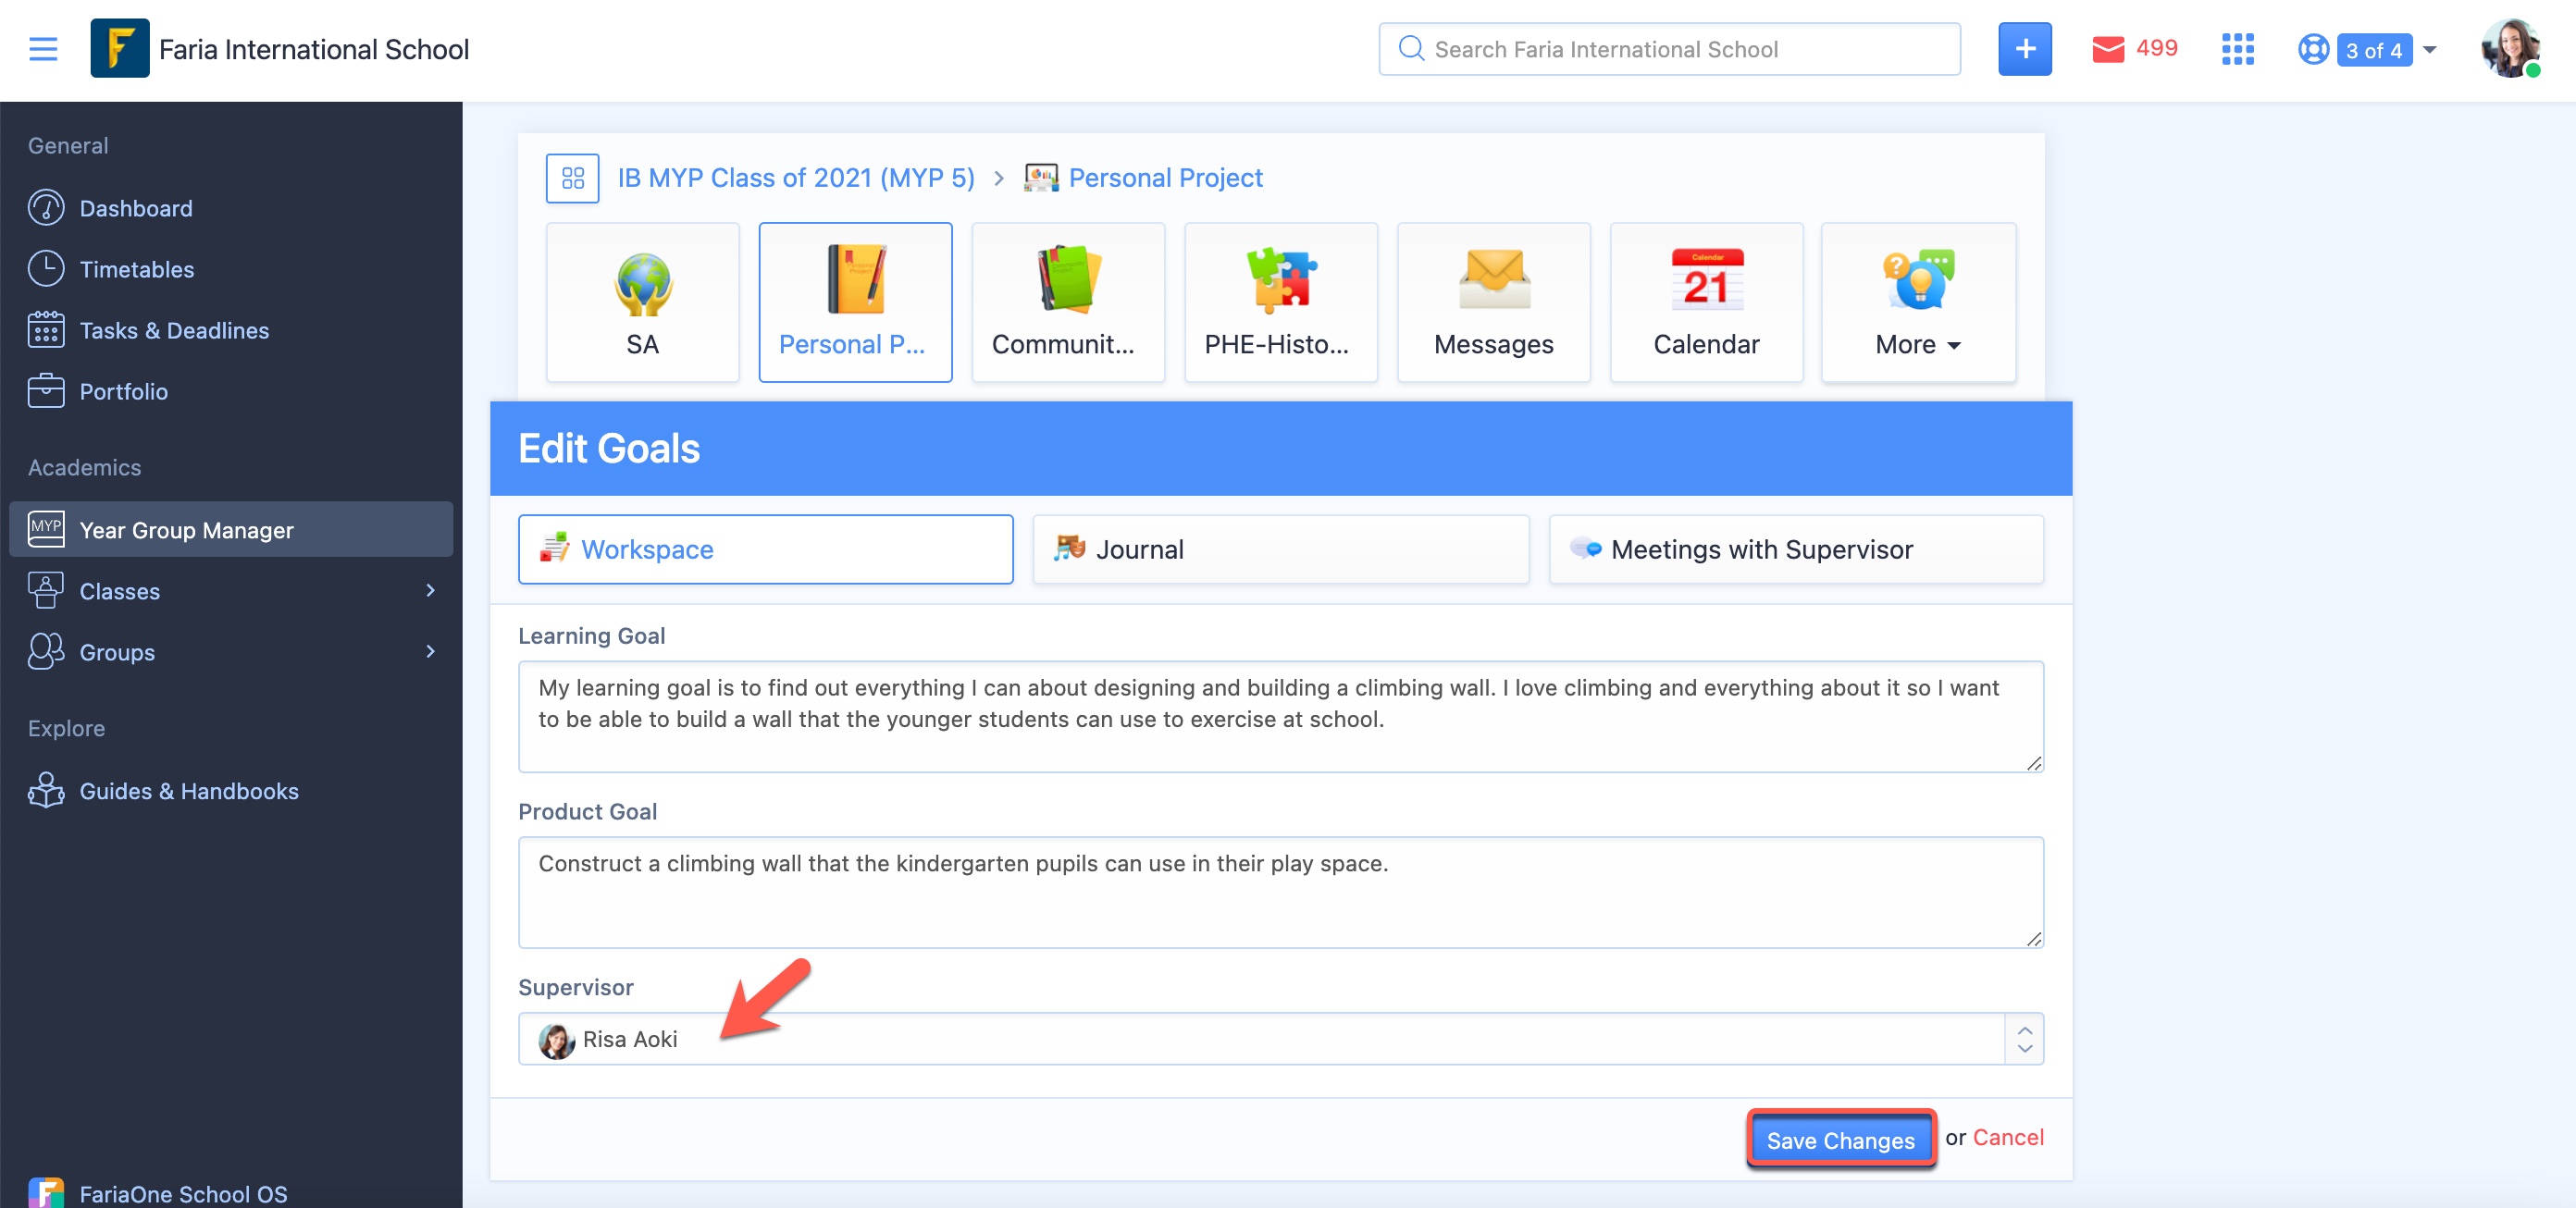
Task: Open the Community Project books tile
Action: (x=1068, y=302)
